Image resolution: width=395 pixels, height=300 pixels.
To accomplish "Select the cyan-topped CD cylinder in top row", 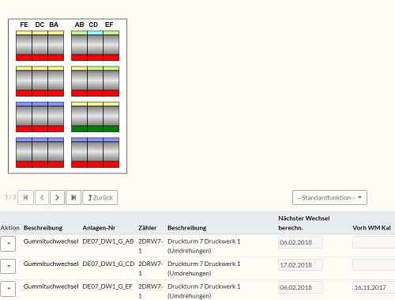I will click(x=95, y=46).
